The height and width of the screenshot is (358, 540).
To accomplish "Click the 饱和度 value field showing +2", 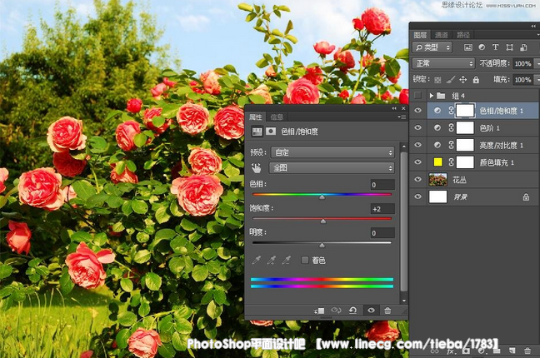I will click(382, 209).
